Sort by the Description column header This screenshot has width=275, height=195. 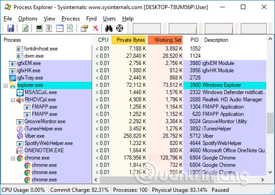click(234, 40)
